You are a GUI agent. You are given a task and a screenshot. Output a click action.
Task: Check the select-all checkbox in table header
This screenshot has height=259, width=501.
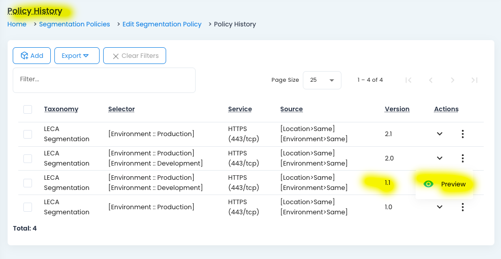coord(28,110)
